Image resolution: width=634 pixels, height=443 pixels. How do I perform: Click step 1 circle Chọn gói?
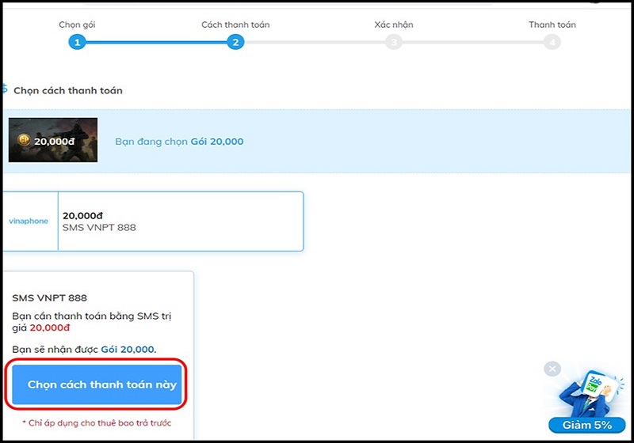[x=77, y=42]
